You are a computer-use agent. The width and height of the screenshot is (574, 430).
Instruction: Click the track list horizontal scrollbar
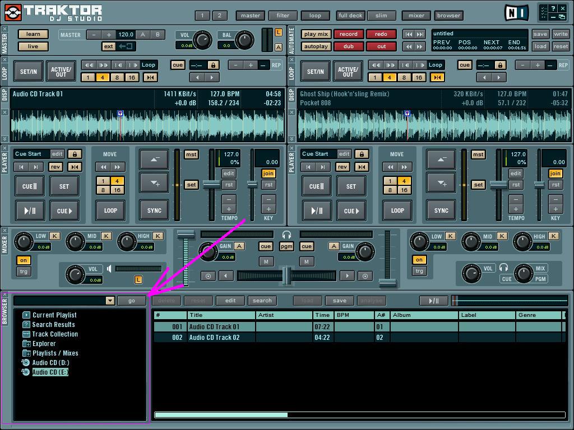[221, 415]
